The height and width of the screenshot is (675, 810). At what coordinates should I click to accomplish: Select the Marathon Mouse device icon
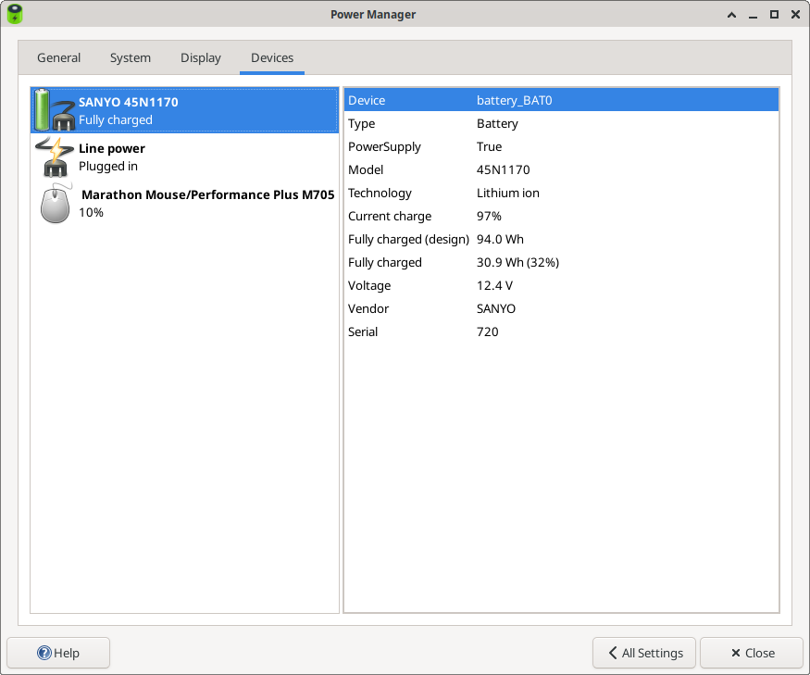(x=54, y=203)
